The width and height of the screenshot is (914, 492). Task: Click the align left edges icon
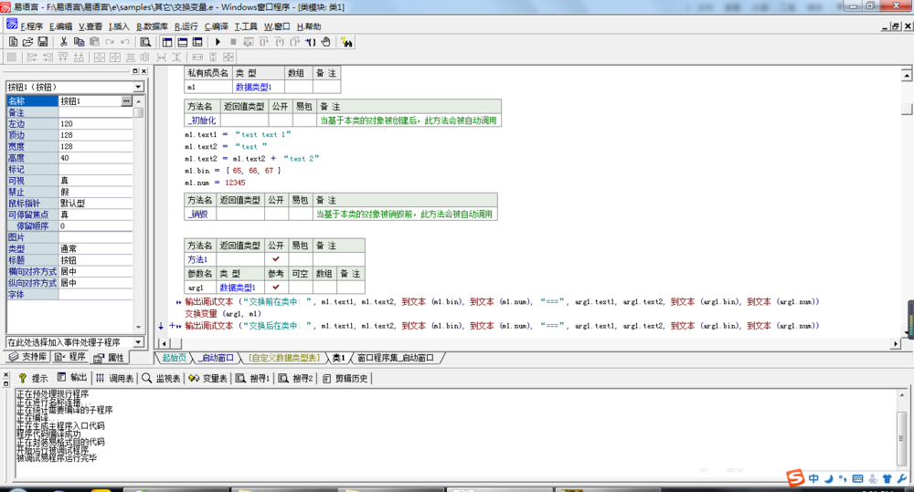click(x=32, y=58)
